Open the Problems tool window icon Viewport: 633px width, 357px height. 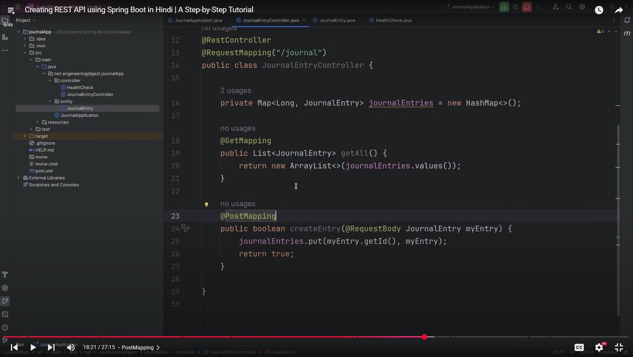coord(5,327)
